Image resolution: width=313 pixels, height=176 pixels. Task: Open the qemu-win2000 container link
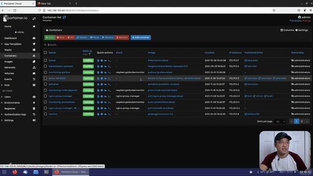[57, 78]
